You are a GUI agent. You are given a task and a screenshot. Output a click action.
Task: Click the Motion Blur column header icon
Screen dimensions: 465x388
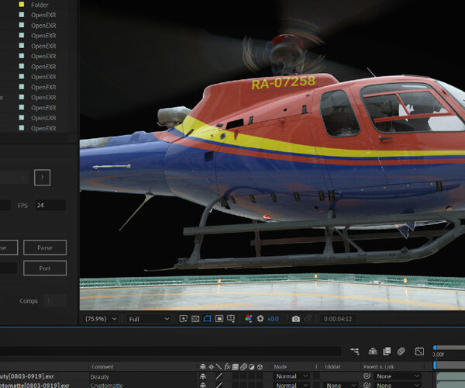tap(243, 367)
